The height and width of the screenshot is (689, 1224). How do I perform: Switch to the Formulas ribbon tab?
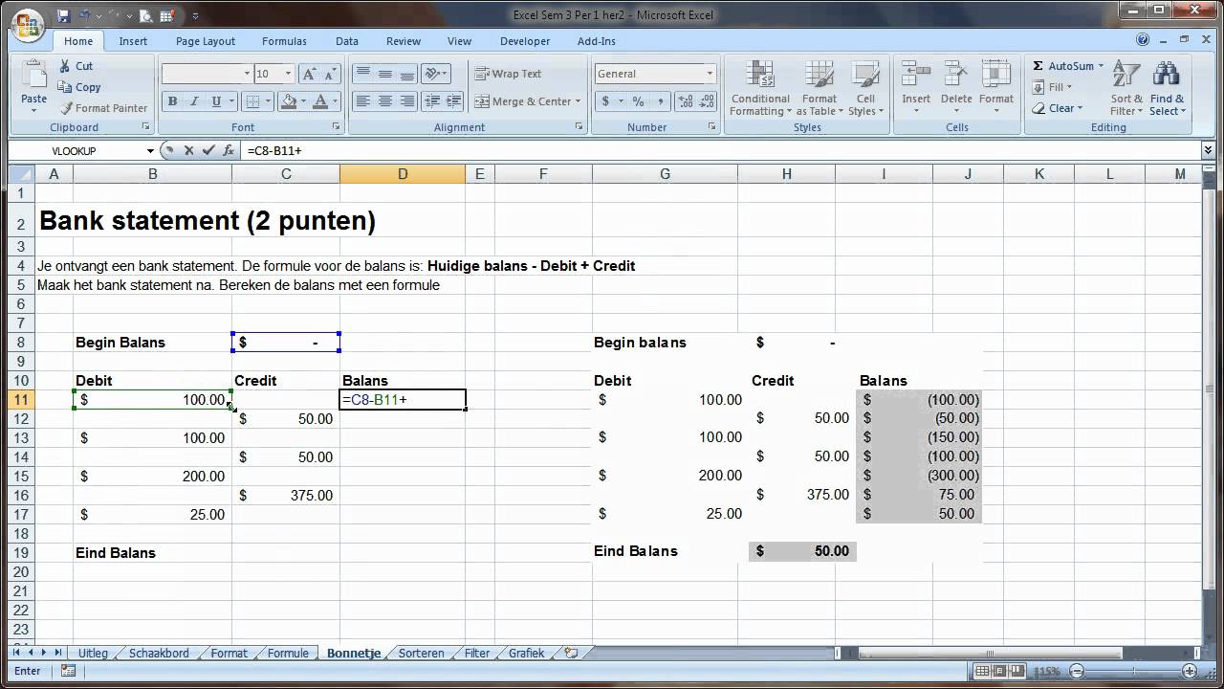[x=284, y=41]
